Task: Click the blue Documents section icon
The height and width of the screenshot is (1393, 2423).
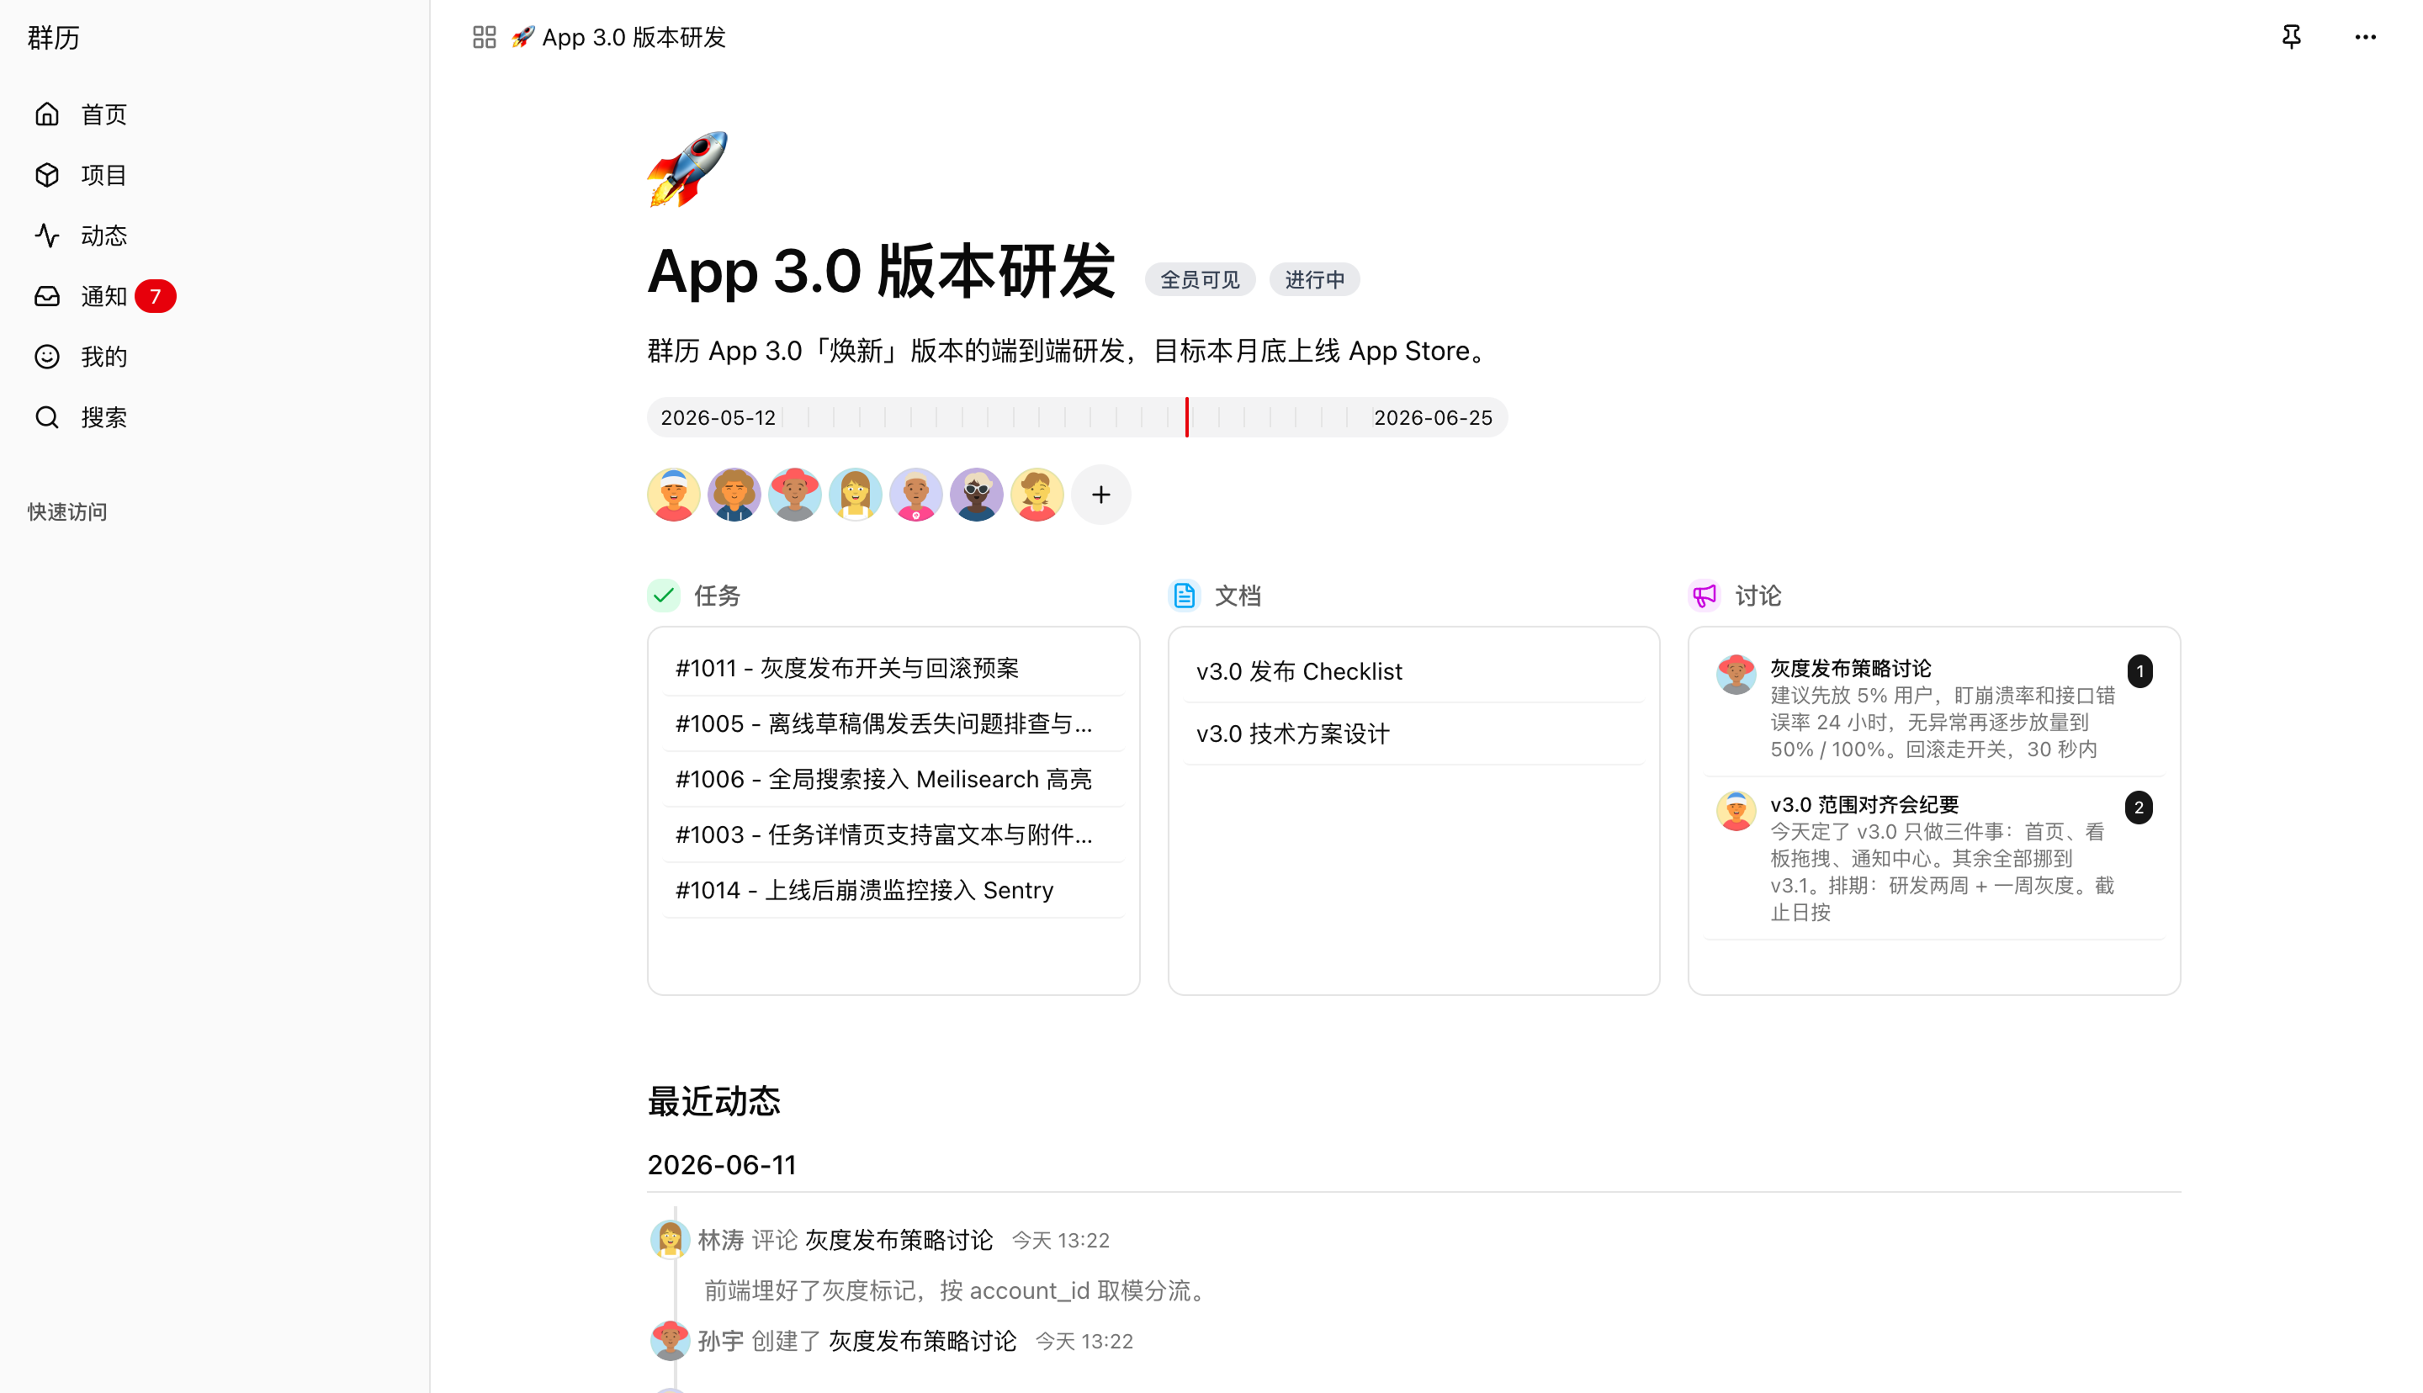Action: pos(1185,595)
